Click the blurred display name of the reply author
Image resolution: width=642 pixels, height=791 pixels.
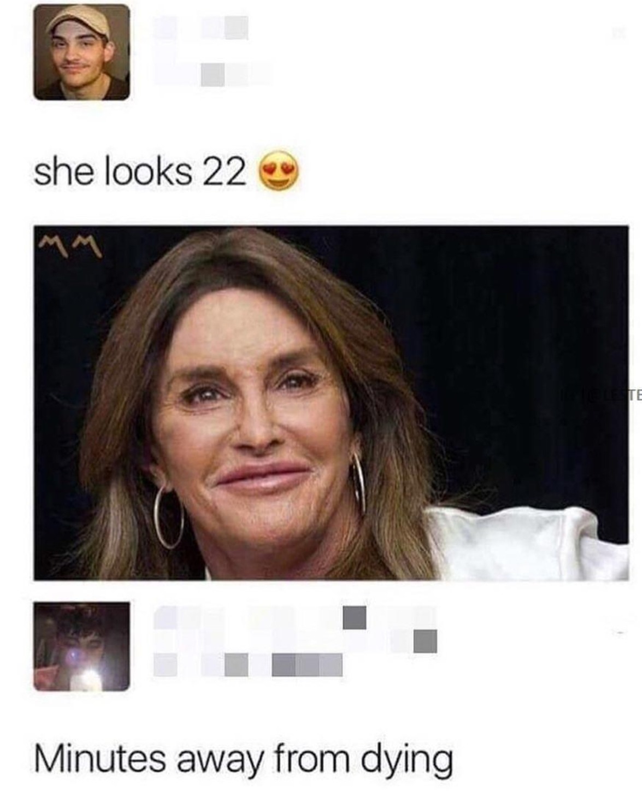[295, 629]
